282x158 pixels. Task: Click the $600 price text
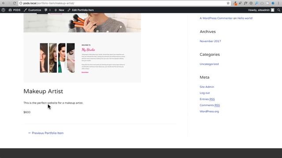pos(27,112)
